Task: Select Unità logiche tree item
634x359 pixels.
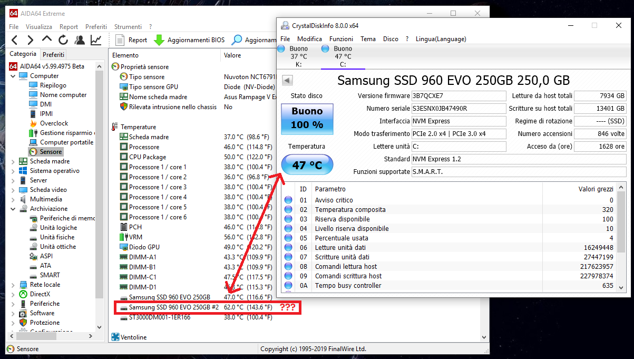Action: (x=58, y=228)
